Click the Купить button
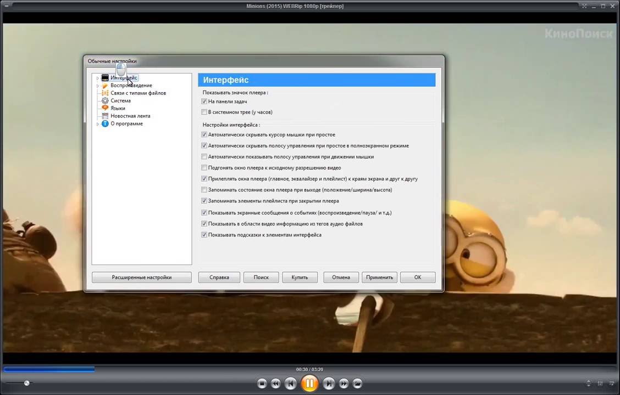The width and height of the screenshot is (620, 395). click(300, 278)
